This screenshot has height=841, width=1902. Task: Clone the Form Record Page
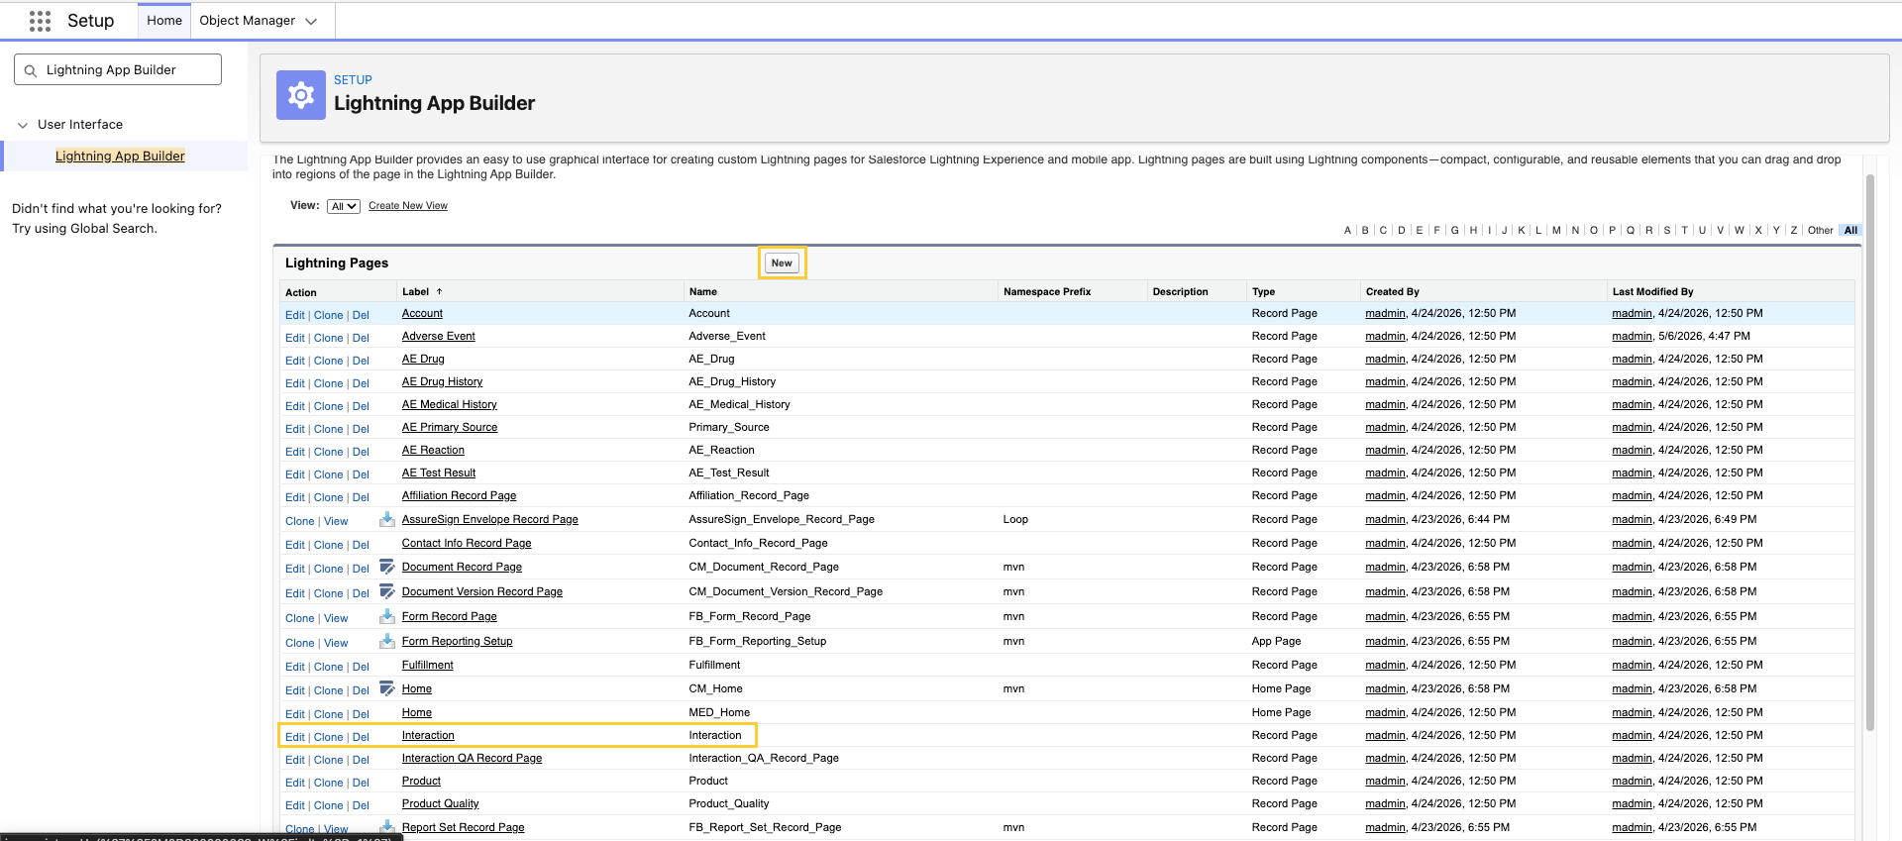pyautogui.click(x=300, y=618)
